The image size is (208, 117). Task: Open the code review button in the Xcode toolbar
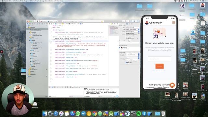pos(127,21)
